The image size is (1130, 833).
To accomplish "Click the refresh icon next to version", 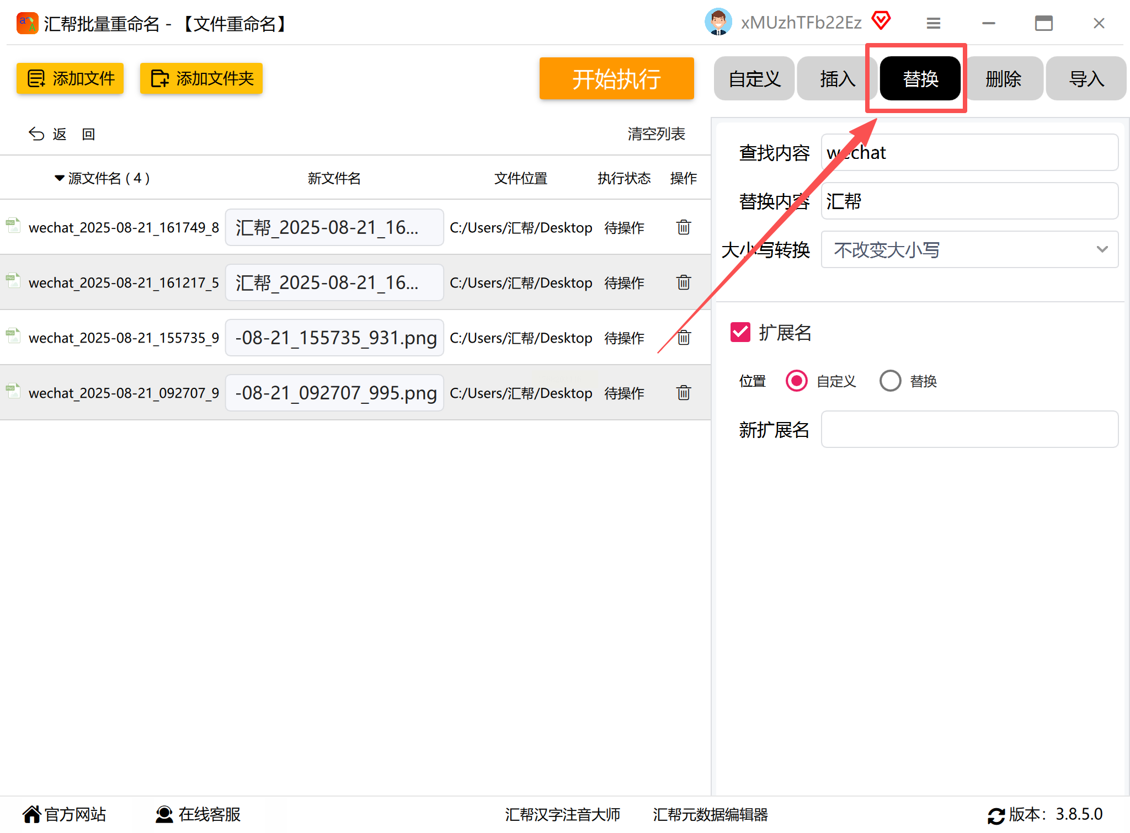I will pos(996,815).
